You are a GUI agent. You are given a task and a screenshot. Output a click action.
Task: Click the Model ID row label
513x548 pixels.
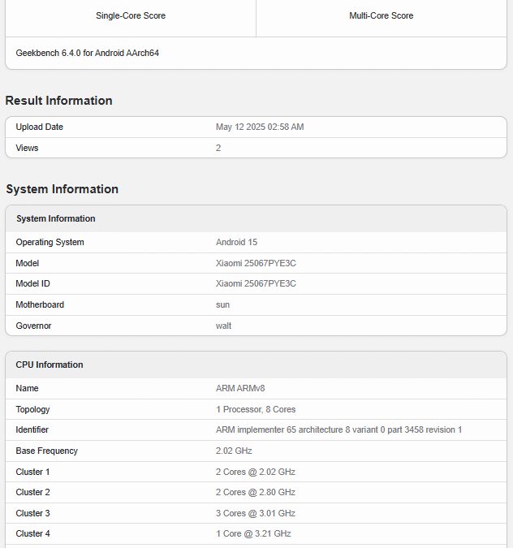[33, 284]
